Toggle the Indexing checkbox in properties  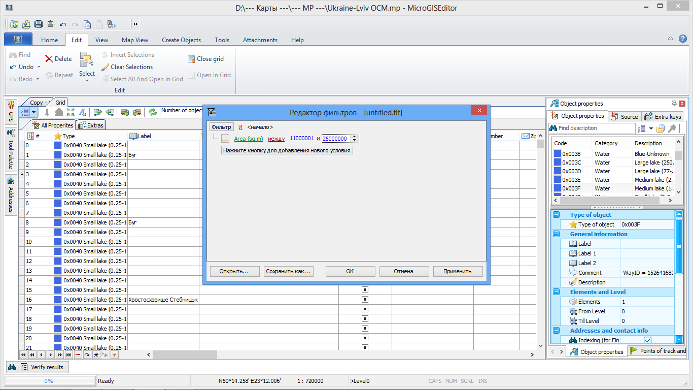click(x=647, y=340)
